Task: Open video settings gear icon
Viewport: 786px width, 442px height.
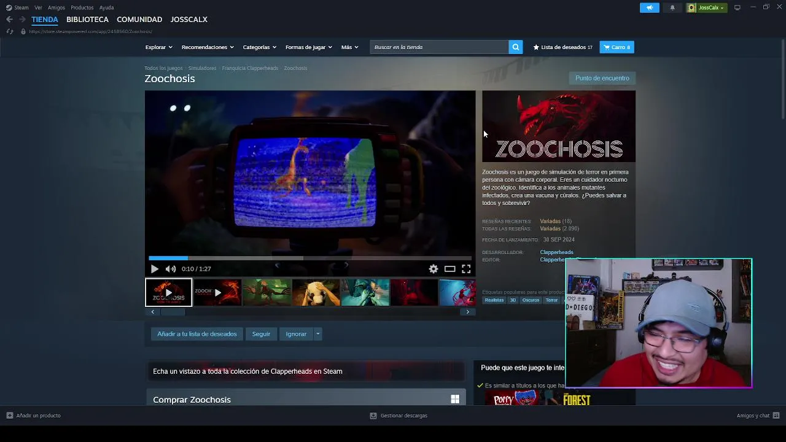Action: click(x=434, y=269)
